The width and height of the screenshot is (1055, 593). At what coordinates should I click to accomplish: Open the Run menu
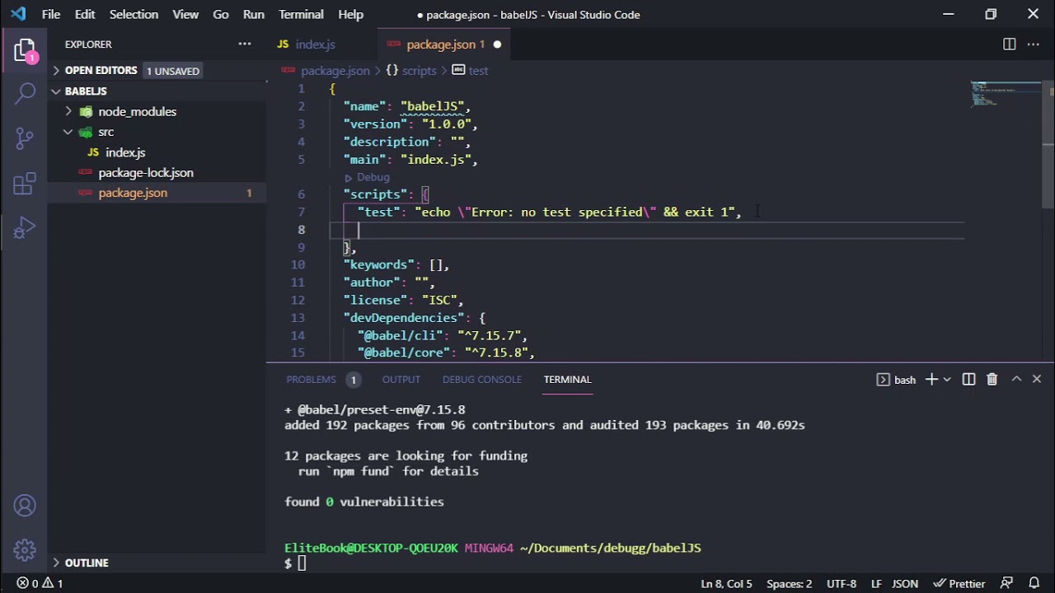254,14
